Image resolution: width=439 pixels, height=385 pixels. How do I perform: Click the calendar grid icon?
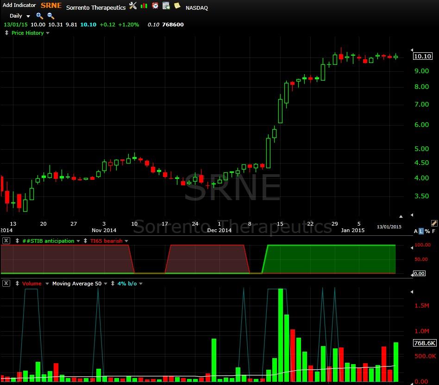(166, 6)
